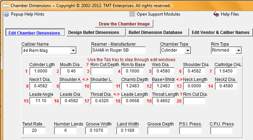This screenshot has height=140, width=253.
Task: Open the Chamber Type dropdown arrow
Action: click(188, 51)
